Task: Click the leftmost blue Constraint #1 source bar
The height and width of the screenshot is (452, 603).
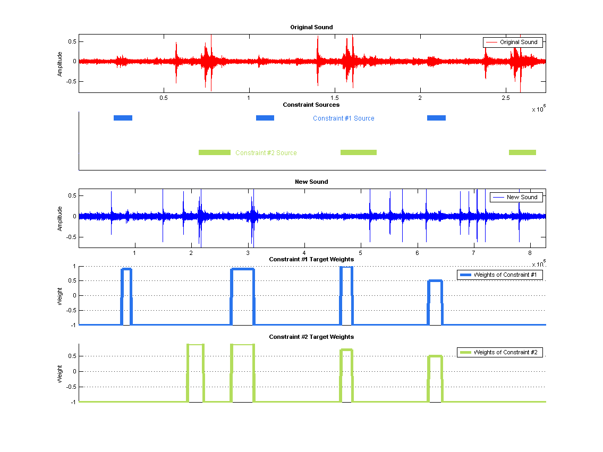Action: (x=123, y=118)
